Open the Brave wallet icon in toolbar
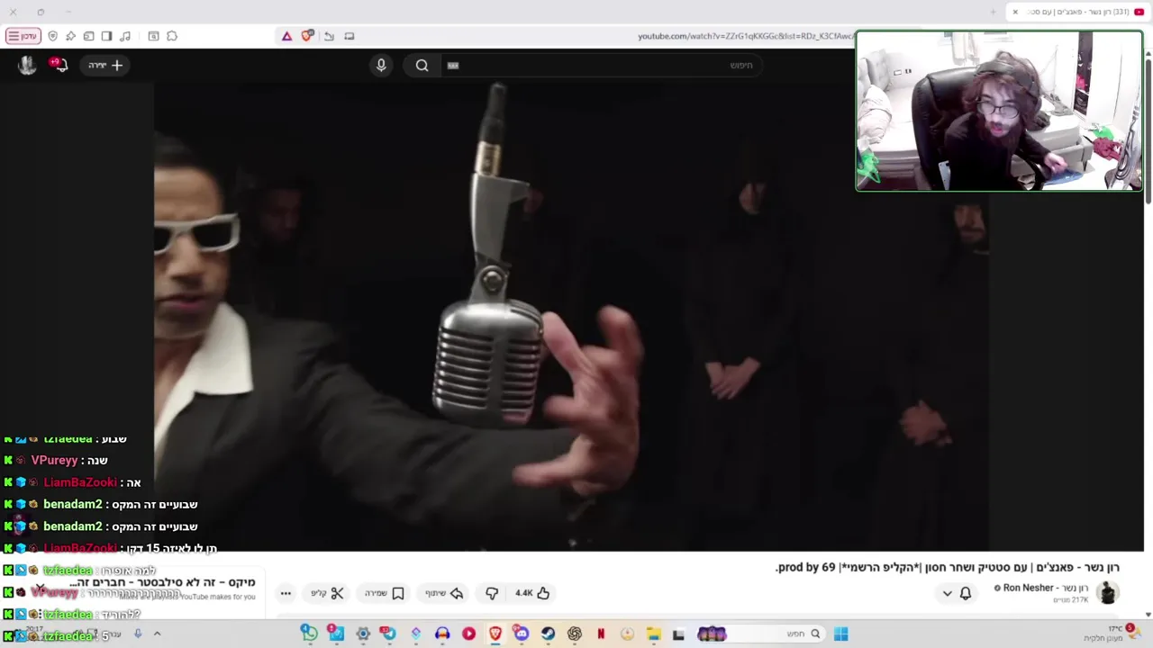This screenshot has width=1153, height=648. point(89,36)
